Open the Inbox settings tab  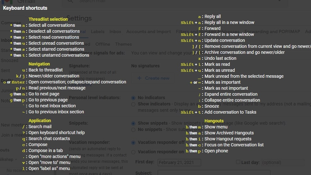(x=115, y=31)
